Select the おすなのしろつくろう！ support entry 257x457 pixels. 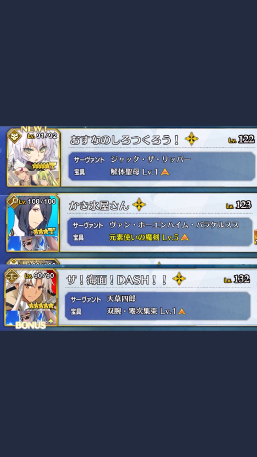tap(132, 158)
